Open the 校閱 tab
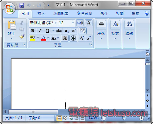 pyautogui.click(x=120, y=14)
